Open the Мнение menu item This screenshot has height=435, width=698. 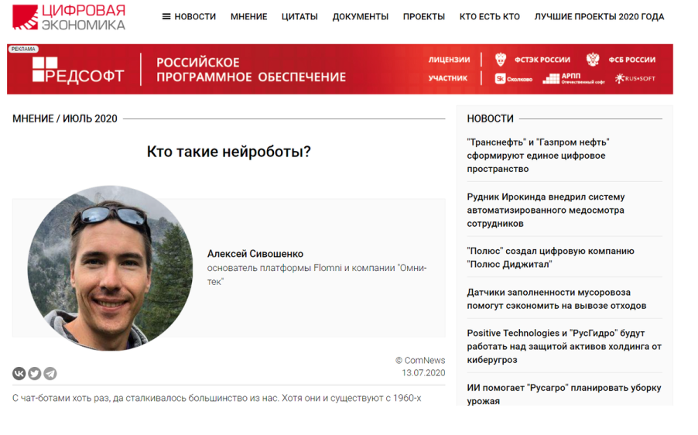248,16
